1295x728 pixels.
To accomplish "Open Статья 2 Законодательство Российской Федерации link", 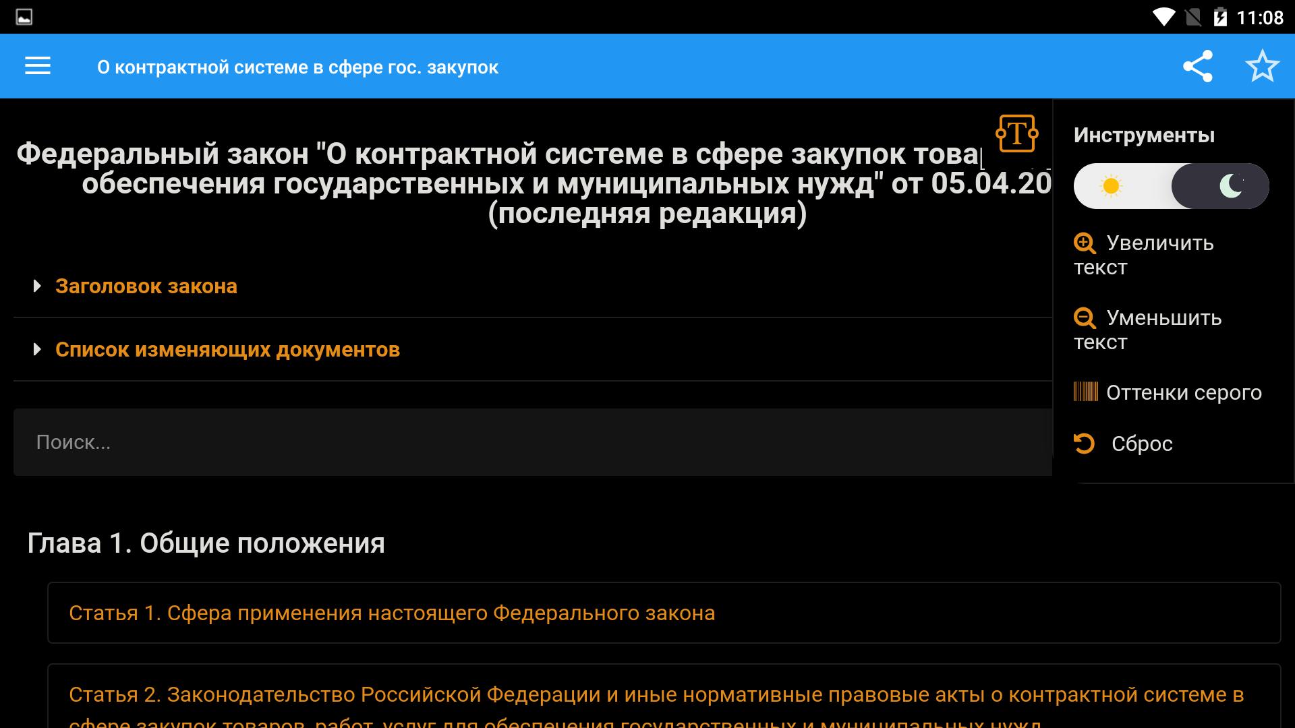I will coord(656,695).
